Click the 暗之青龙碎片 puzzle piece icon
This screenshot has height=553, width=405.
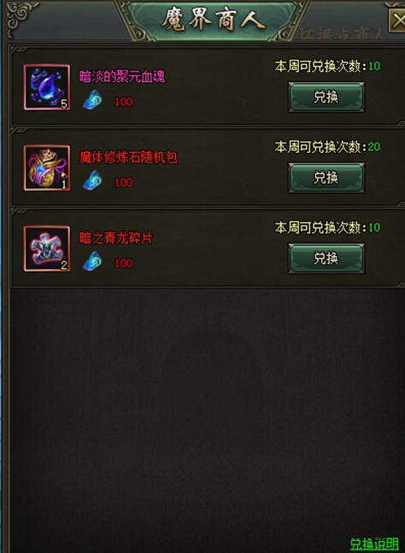pos(47,248)
